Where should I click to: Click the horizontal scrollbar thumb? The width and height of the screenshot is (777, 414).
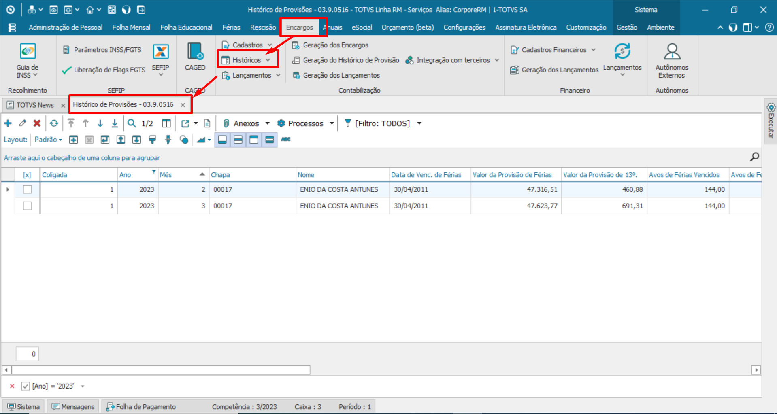[161, 370]
